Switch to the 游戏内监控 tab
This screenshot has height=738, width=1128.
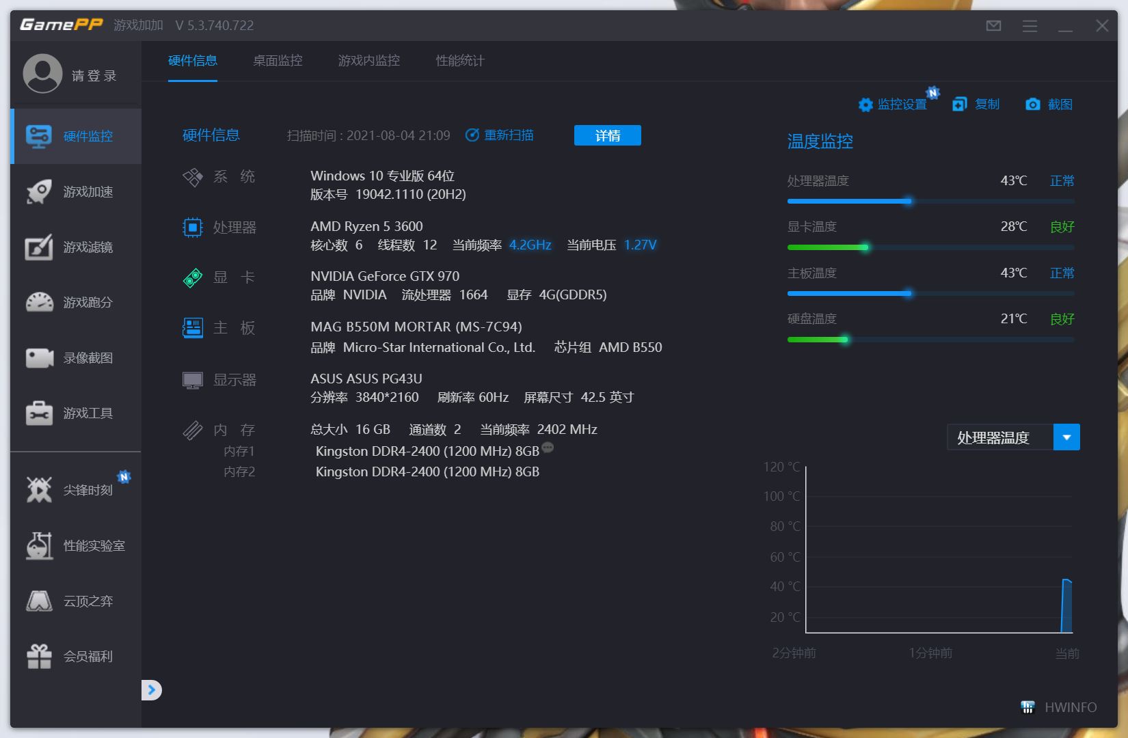coord(369,61)
